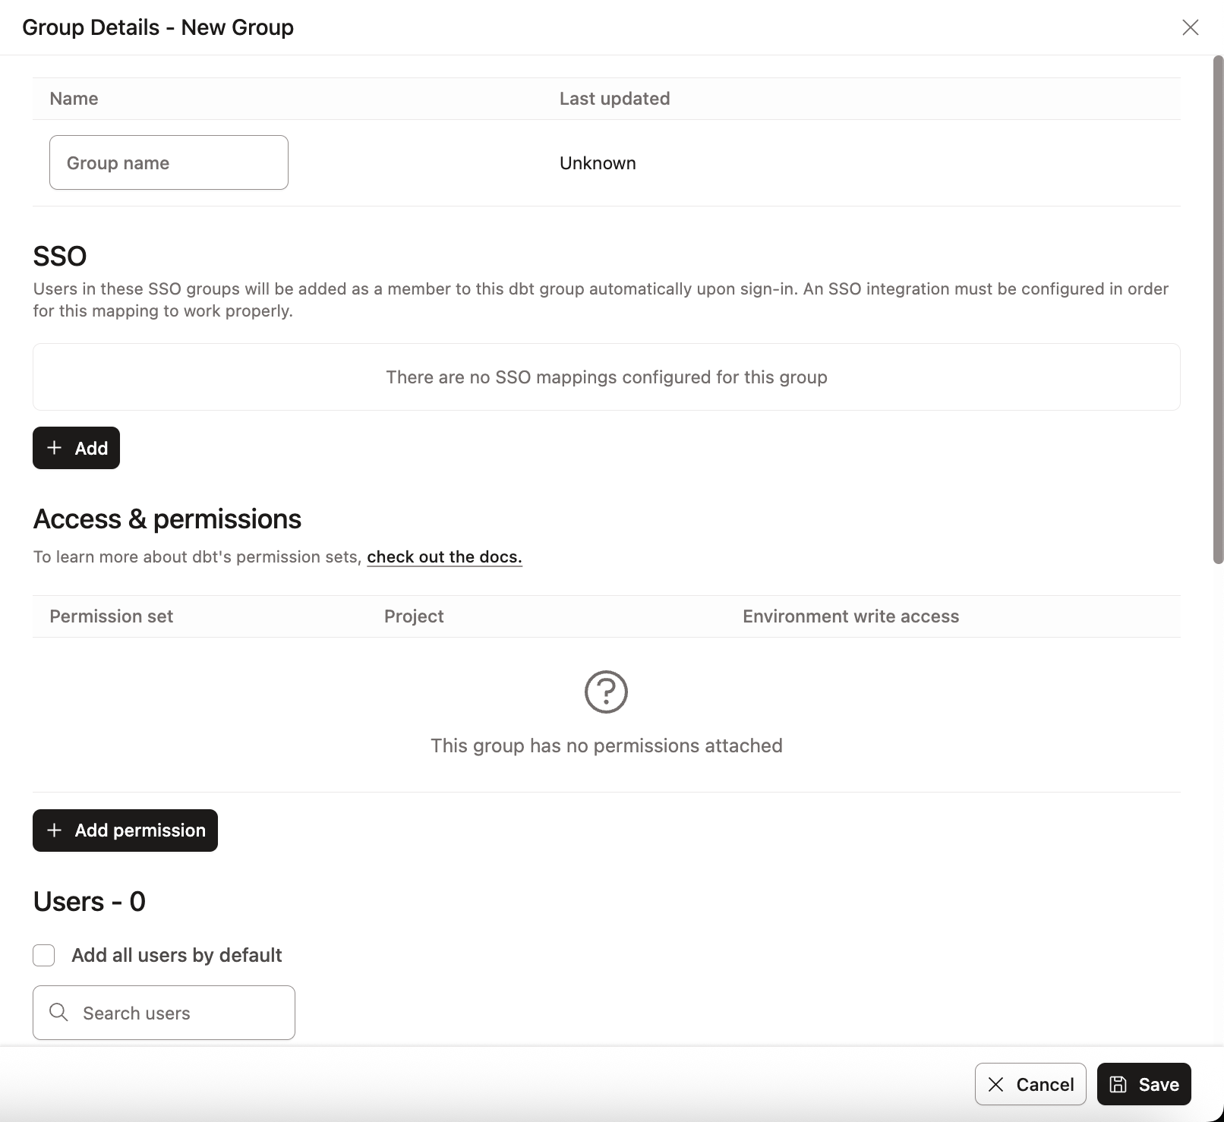Focus the Group name input field
Screen dimensions: 1224x1122
pos(168,162)
